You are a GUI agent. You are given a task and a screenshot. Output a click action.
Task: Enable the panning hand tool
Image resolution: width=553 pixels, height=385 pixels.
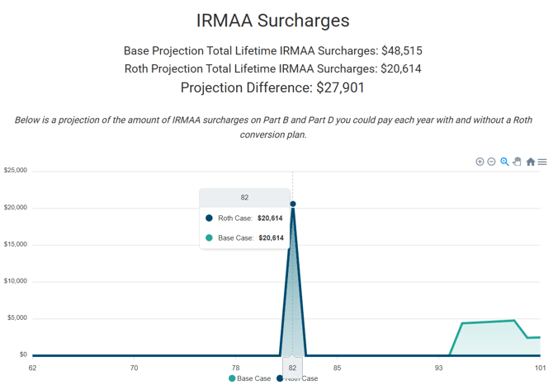point(517,162)
